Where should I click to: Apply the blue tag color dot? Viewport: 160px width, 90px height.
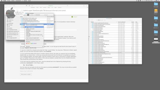coord(33,43)
